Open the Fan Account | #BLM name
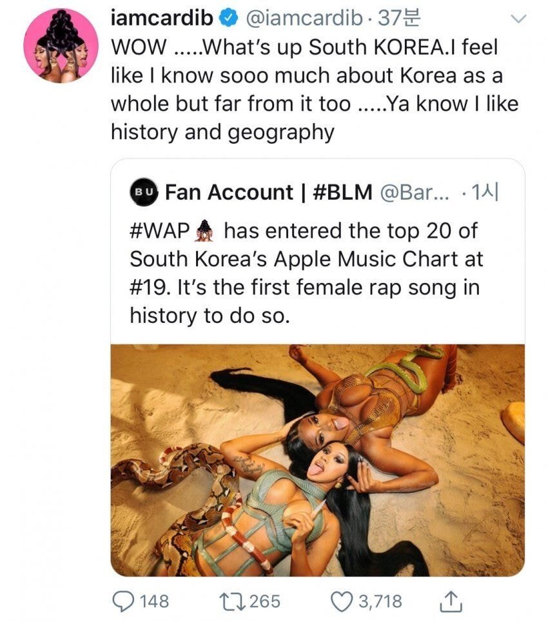This screenshot has height=622, width=548. point(269,192)
